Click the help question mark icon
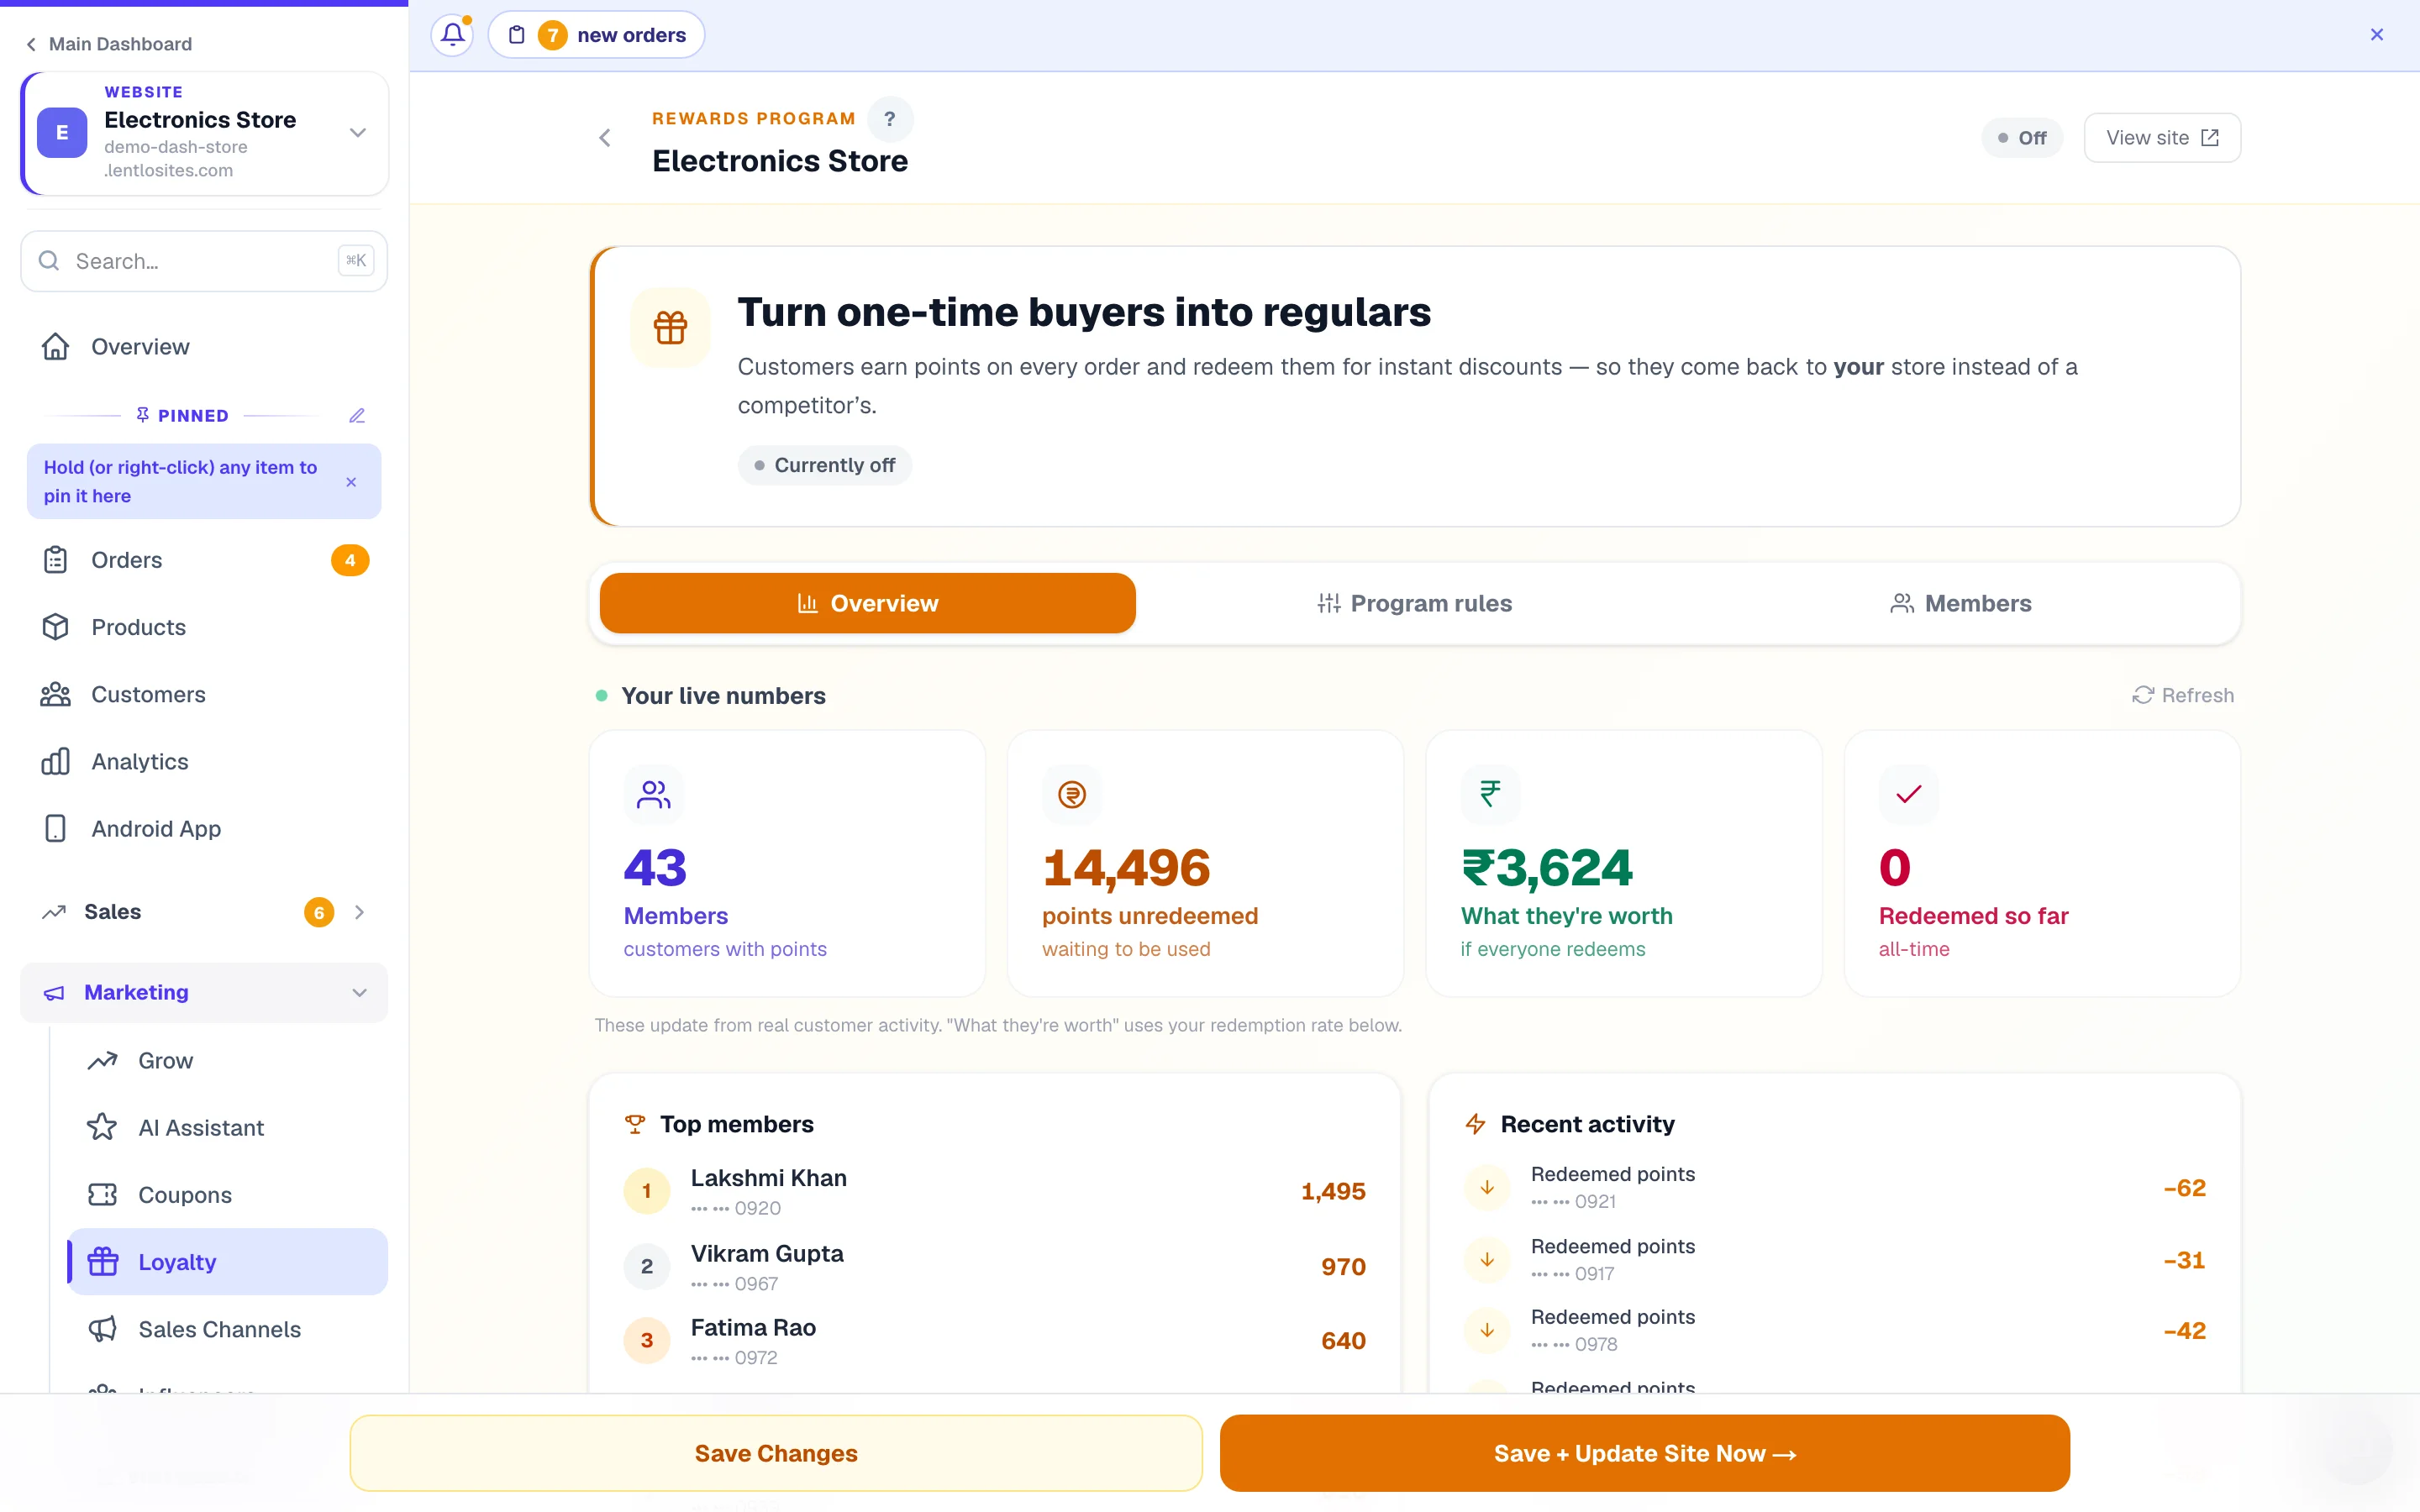 [x=889, y=119]
